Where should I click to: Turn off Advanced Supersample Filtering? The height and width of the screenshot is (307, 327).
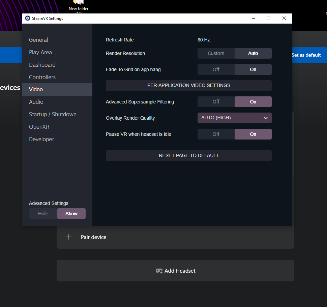tap(216, 102)
